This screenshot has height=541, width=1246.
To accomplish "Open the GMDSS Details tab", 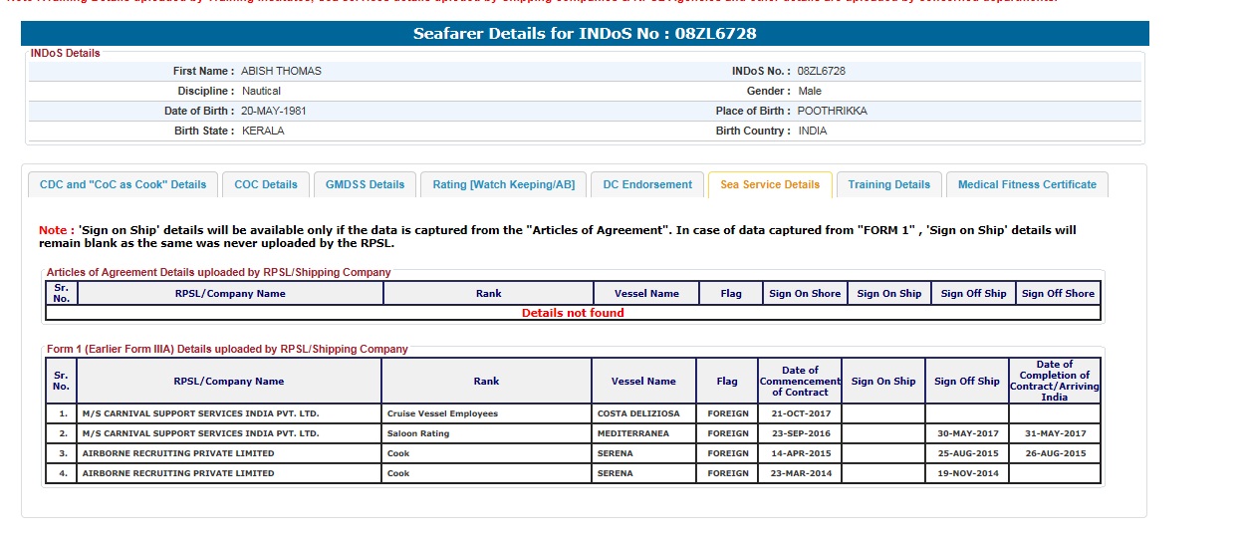I will [x=366, y=184].
